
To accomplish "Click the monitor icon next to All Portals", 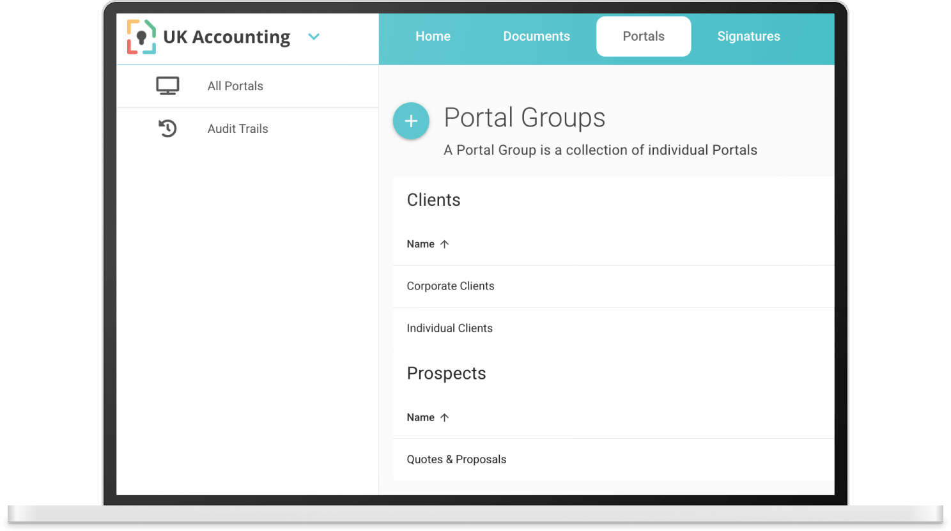I will (x=167, y=85).
